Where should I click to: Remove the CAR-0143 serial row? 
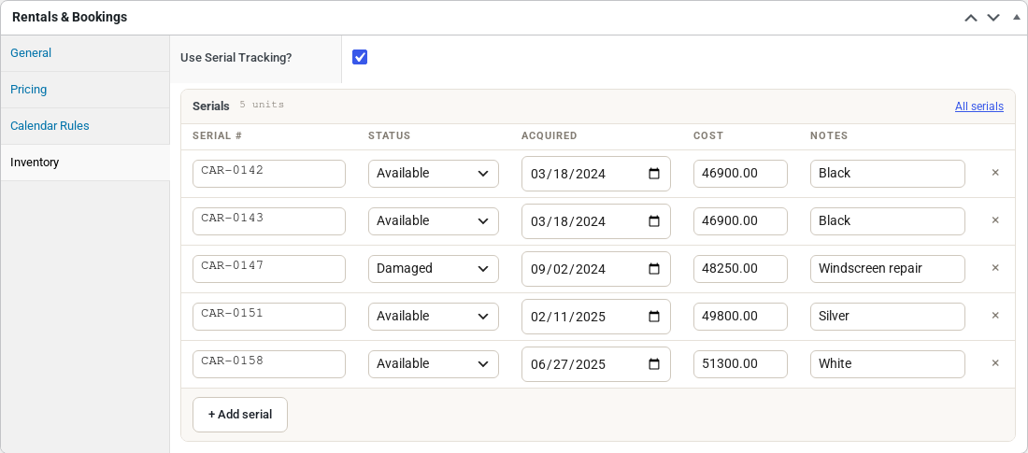point(994,220)
